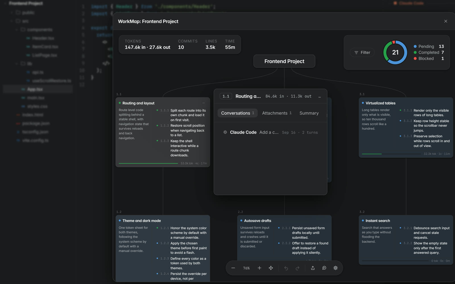This screenshot has width=455, height=284.
Task: Open the Routing and layout card title
Action: 138,103
